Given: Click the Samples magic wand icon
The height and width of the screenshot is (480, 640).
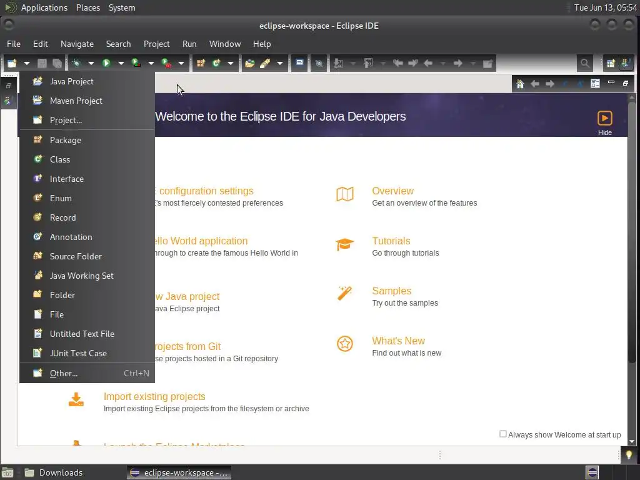Looking at the screenshot, I should [x=344, y=293].
